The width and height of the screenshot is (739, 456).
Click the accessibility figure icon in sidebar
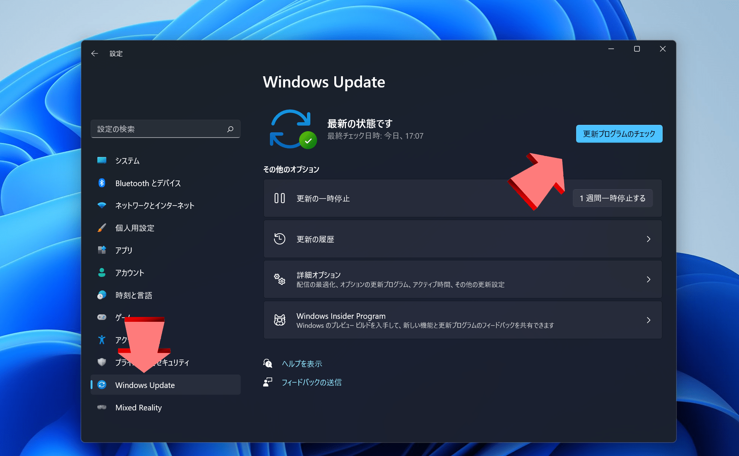tap(102, 340)
